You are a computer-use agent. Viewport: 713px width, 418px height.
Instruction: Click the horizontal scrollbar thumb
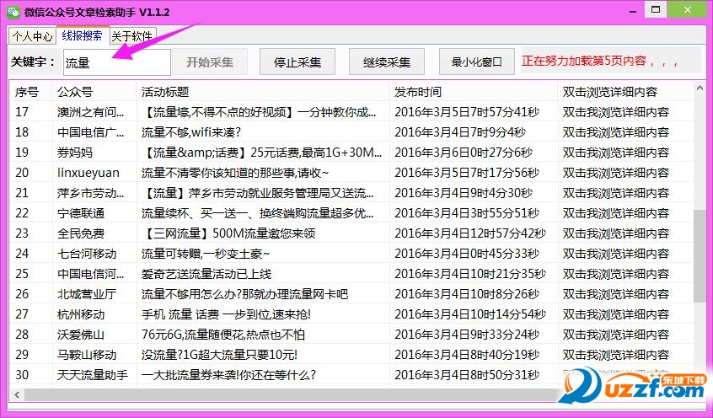coord(291,394)
